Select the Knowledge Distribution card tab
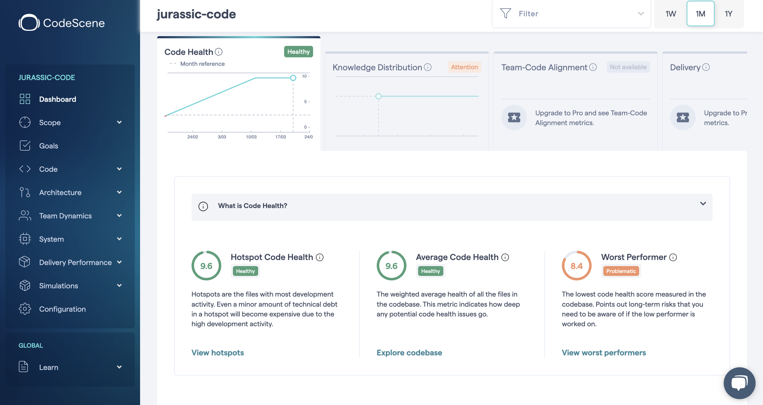The image size is (763, 405). (407, 101)
